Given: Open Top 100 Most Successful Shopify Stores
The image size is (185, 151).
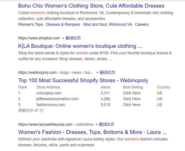Looking at the screenshot, I should [83, 80].
